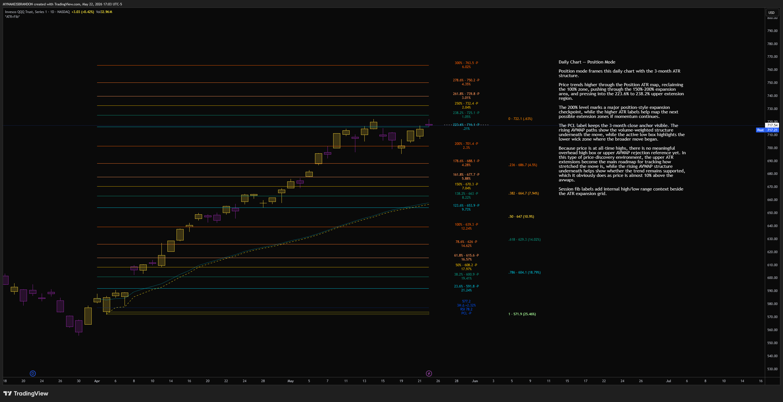
Task: Open the USD currency selector
Action: coord(771,12)
